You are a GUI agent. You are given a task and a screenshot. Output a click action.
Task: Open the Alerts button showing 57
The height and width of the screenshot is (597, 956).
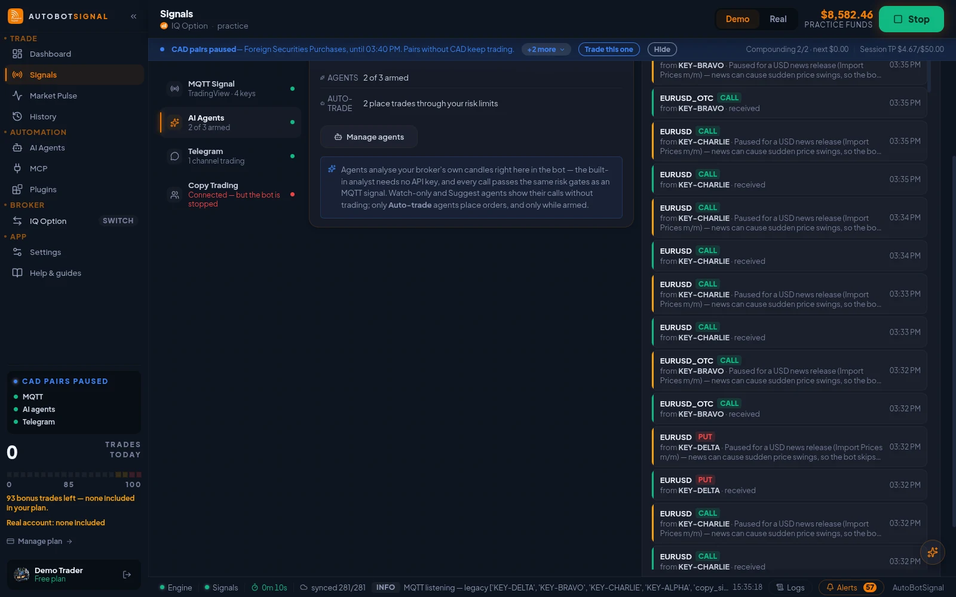[x=851, y=587]
